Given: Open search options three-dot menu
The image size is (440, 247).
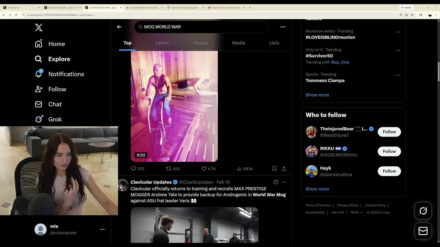Looking at the screenshot, I should coord(283,27).
